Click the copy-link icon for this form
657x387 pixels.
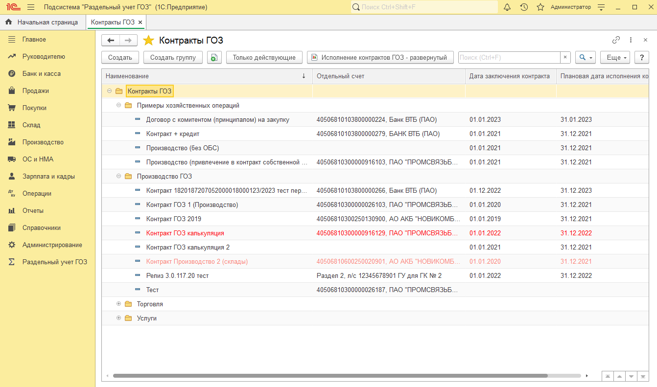(616, 40)
